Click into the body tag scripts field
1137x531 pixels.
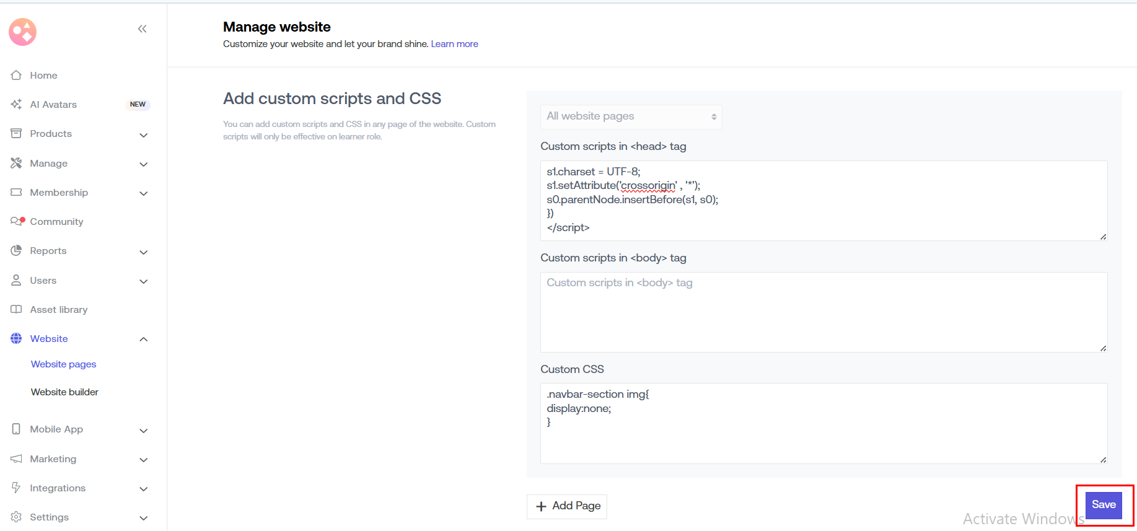tap(823, 312)
